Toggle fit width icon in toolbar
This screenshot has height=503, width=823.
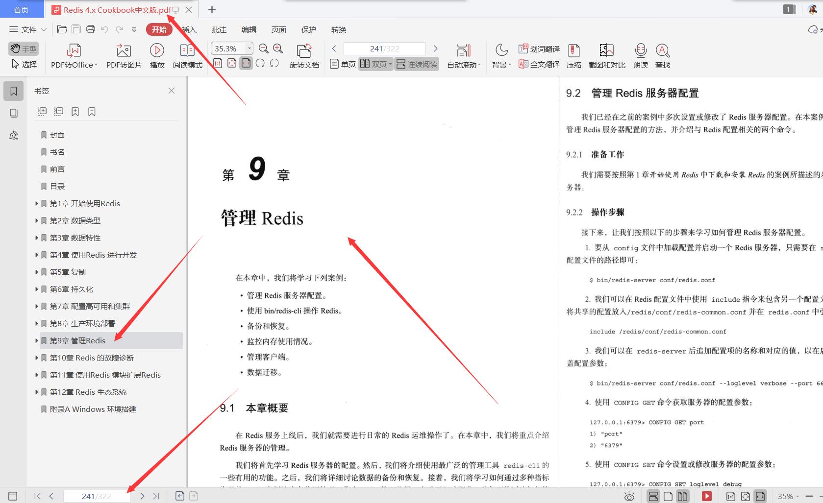tap(246, 63)
